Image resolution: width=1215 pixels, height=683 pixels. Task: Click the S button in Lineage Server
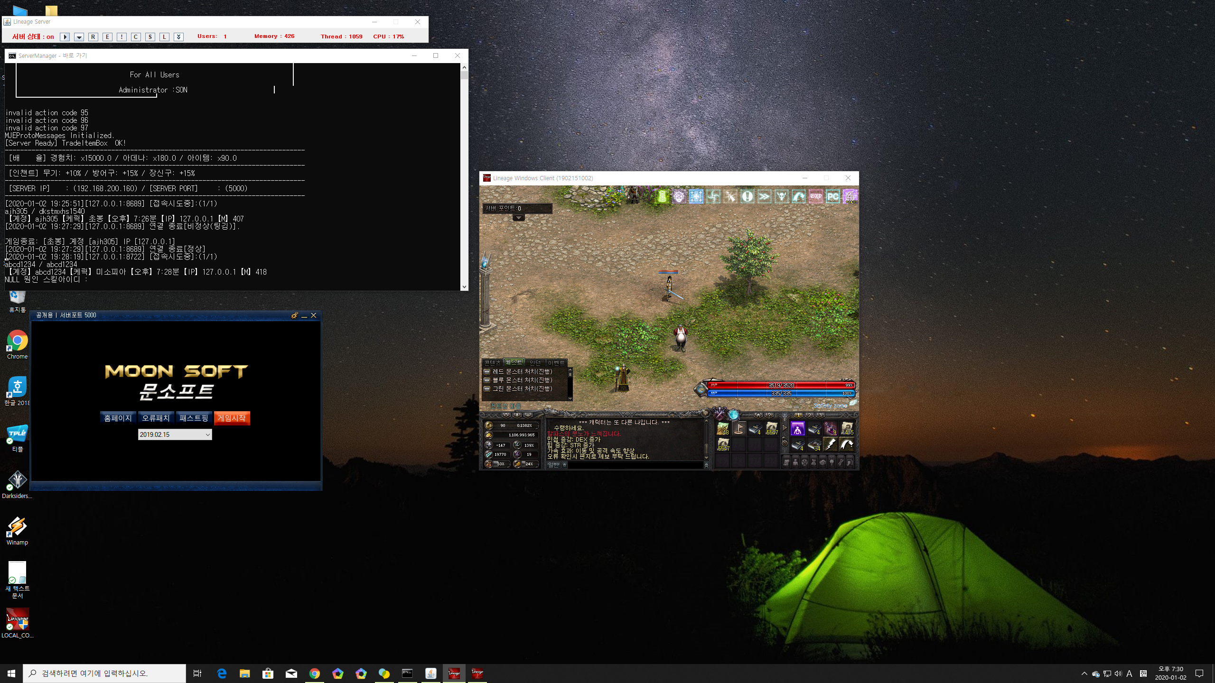click(x=150, y=37)
